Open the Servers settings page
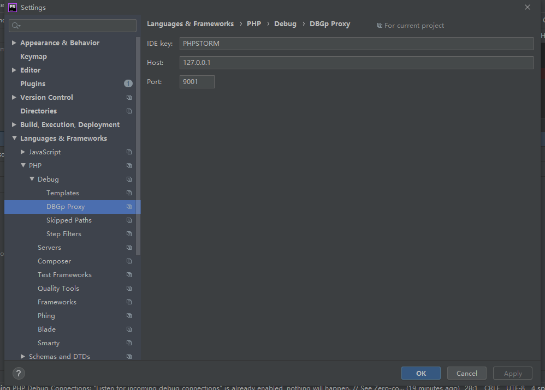Screen dimensions: 545x390 pyautogui.click(x=49, y=247)
